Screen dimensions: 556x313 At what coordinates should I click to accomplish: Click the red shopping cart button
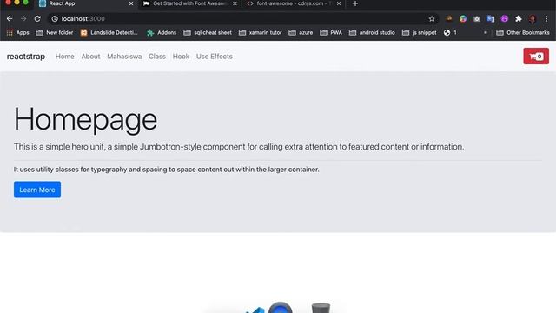pos(536,56)
